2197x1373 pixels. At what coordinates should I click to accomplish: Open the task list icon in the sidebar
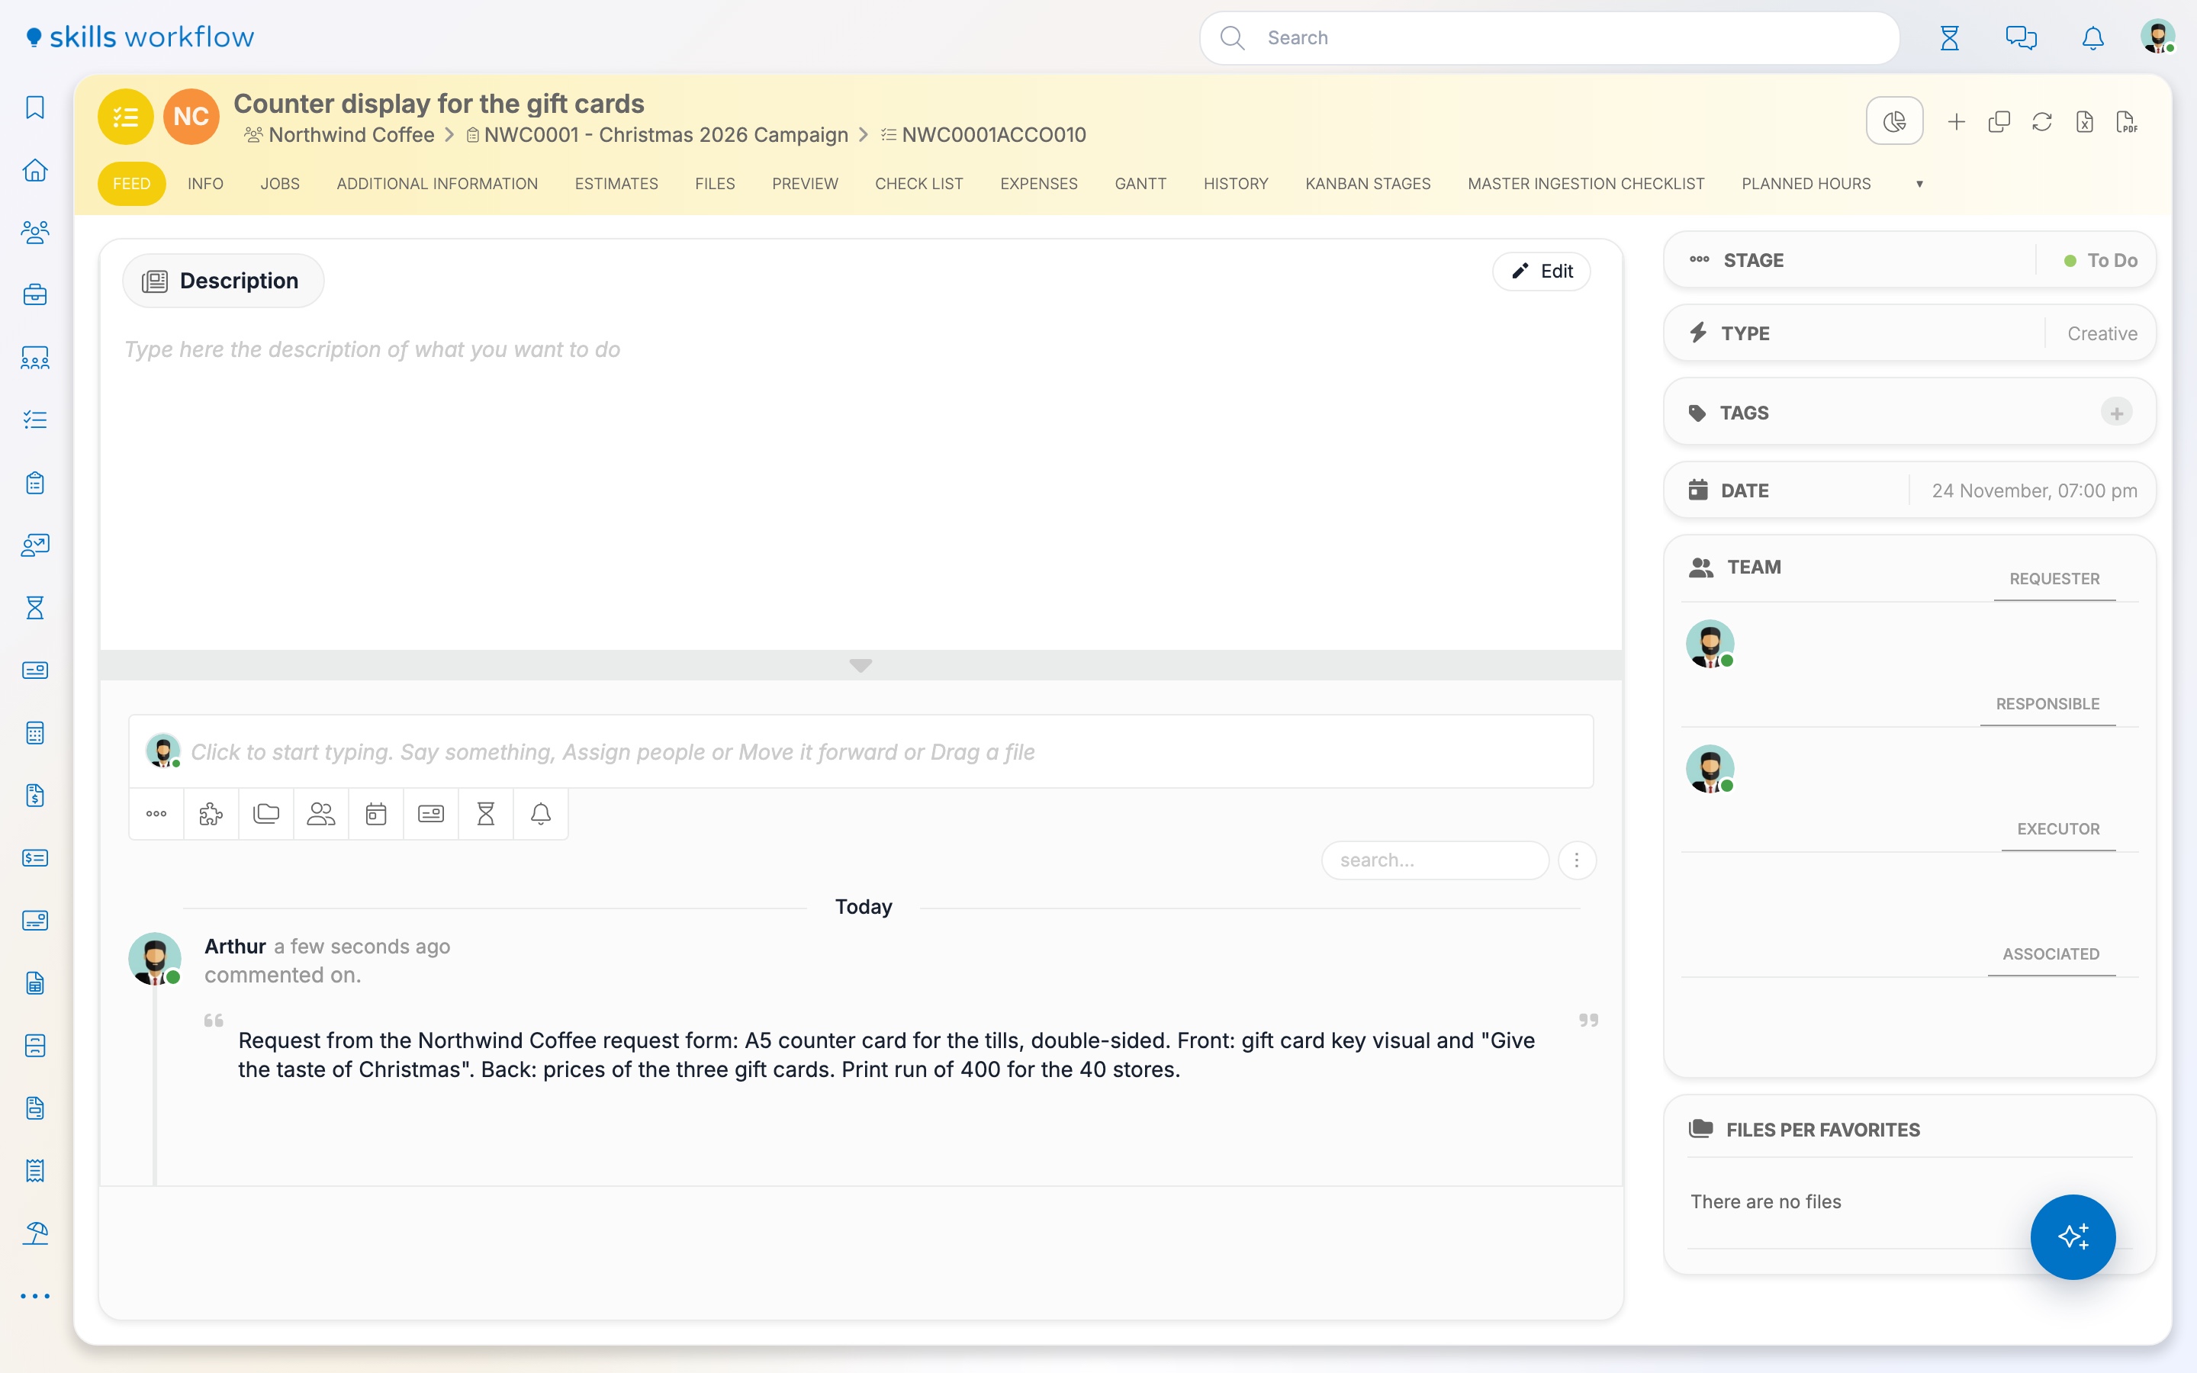[34, 420]
